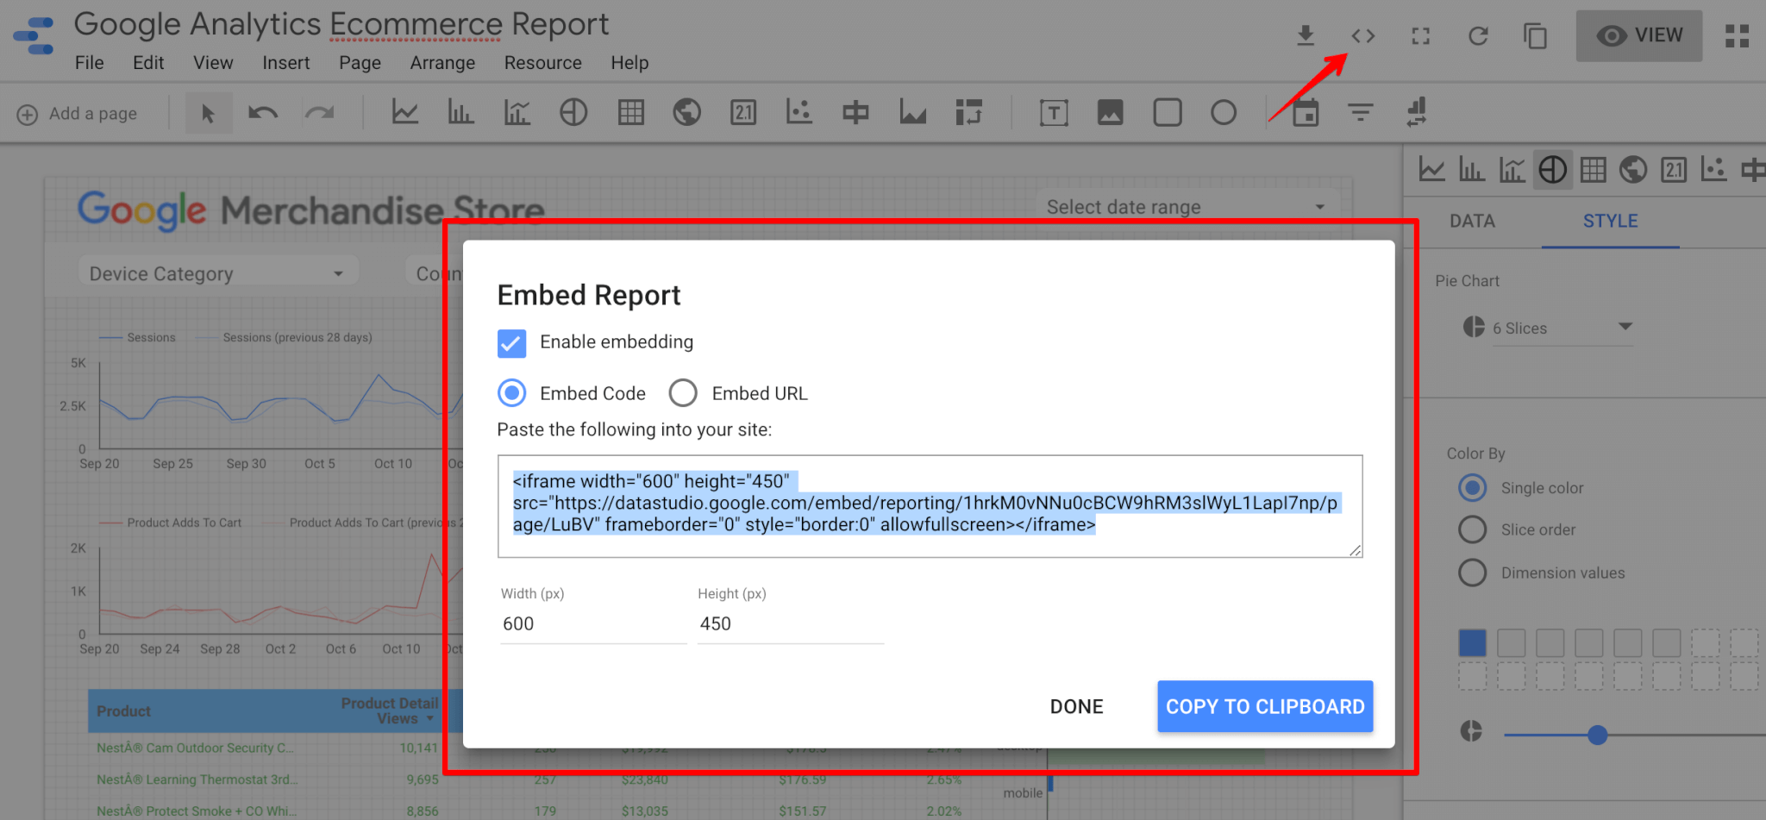Insert a date range control

point(1306,112)
